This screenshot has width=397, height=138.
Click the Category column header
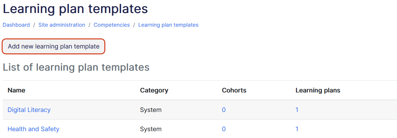(154, 90)
